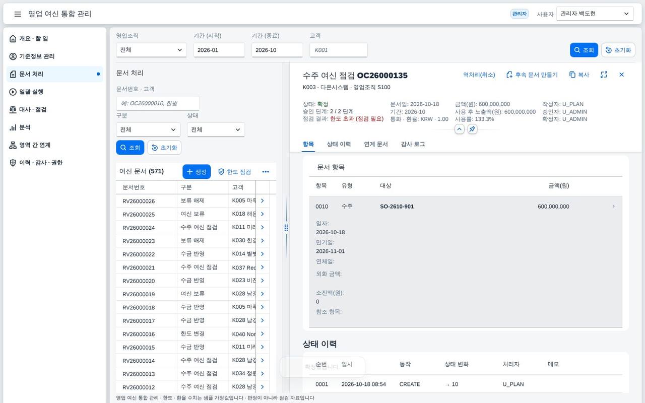The image size is (645, 403).
Task: Open row arrow for RV26000021
Action: pos(262,267)
